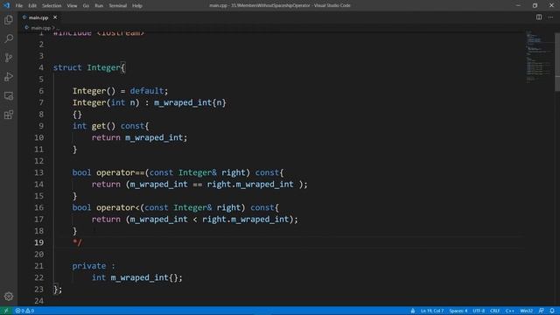Click Ln 19, Col 7 cursor position

431,311
